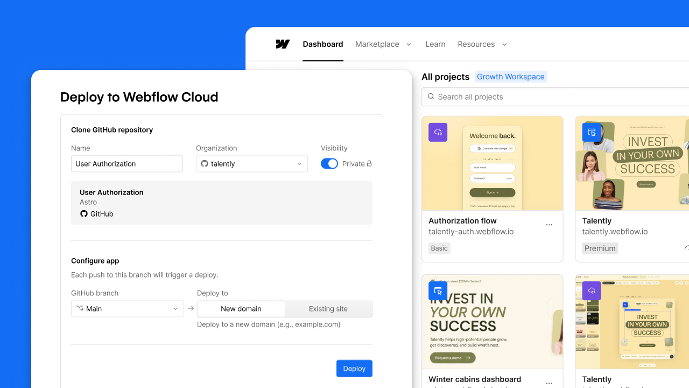The width and height of the screenshot is (689, 388).
Task: Click the Astro framework label
Action: pyautogui.click(x=88, y=202)
